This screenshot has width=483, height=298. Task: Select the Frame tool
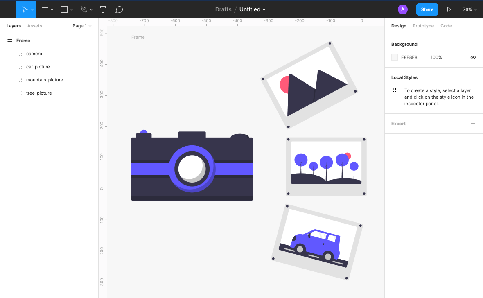(x=45, y=9)
